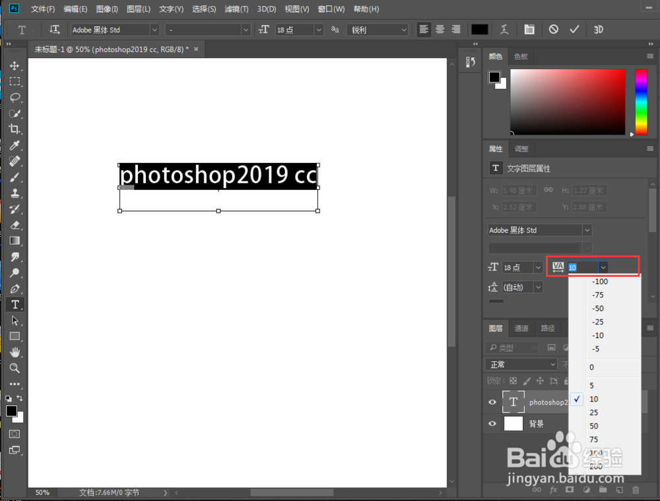Screen dimensions: 660x501
Task: Select the Rectangular Marquee tool
Action: point(15,82)
